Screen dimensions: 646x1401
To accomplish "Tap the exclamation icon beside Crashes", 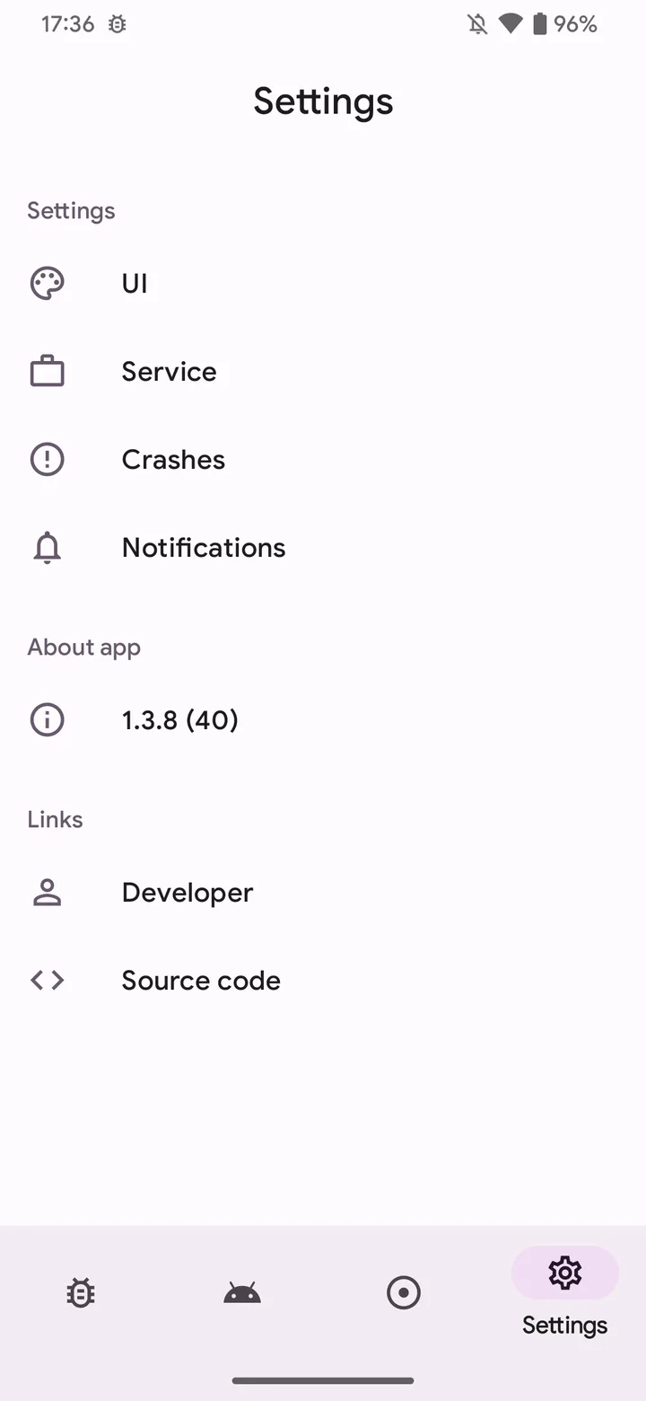I will 47,460.
